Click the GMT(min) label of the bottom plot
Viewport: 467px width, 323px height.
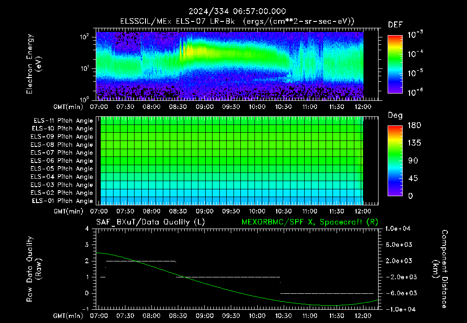68,316
